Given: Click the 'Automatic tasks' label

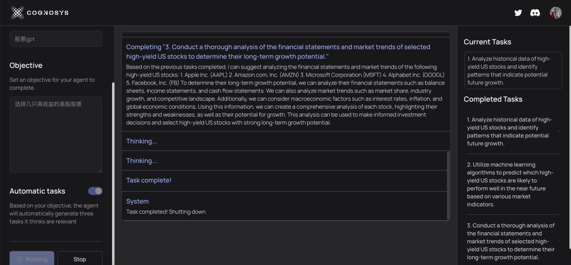Looking at the screenshot, I should tap(38, 191).
